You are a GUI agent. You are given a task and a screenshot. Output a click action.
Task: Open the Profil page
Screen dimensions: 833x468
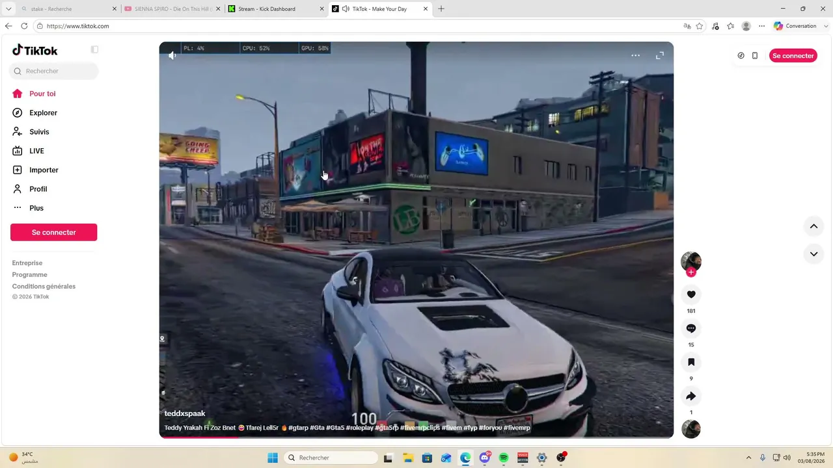38,189
